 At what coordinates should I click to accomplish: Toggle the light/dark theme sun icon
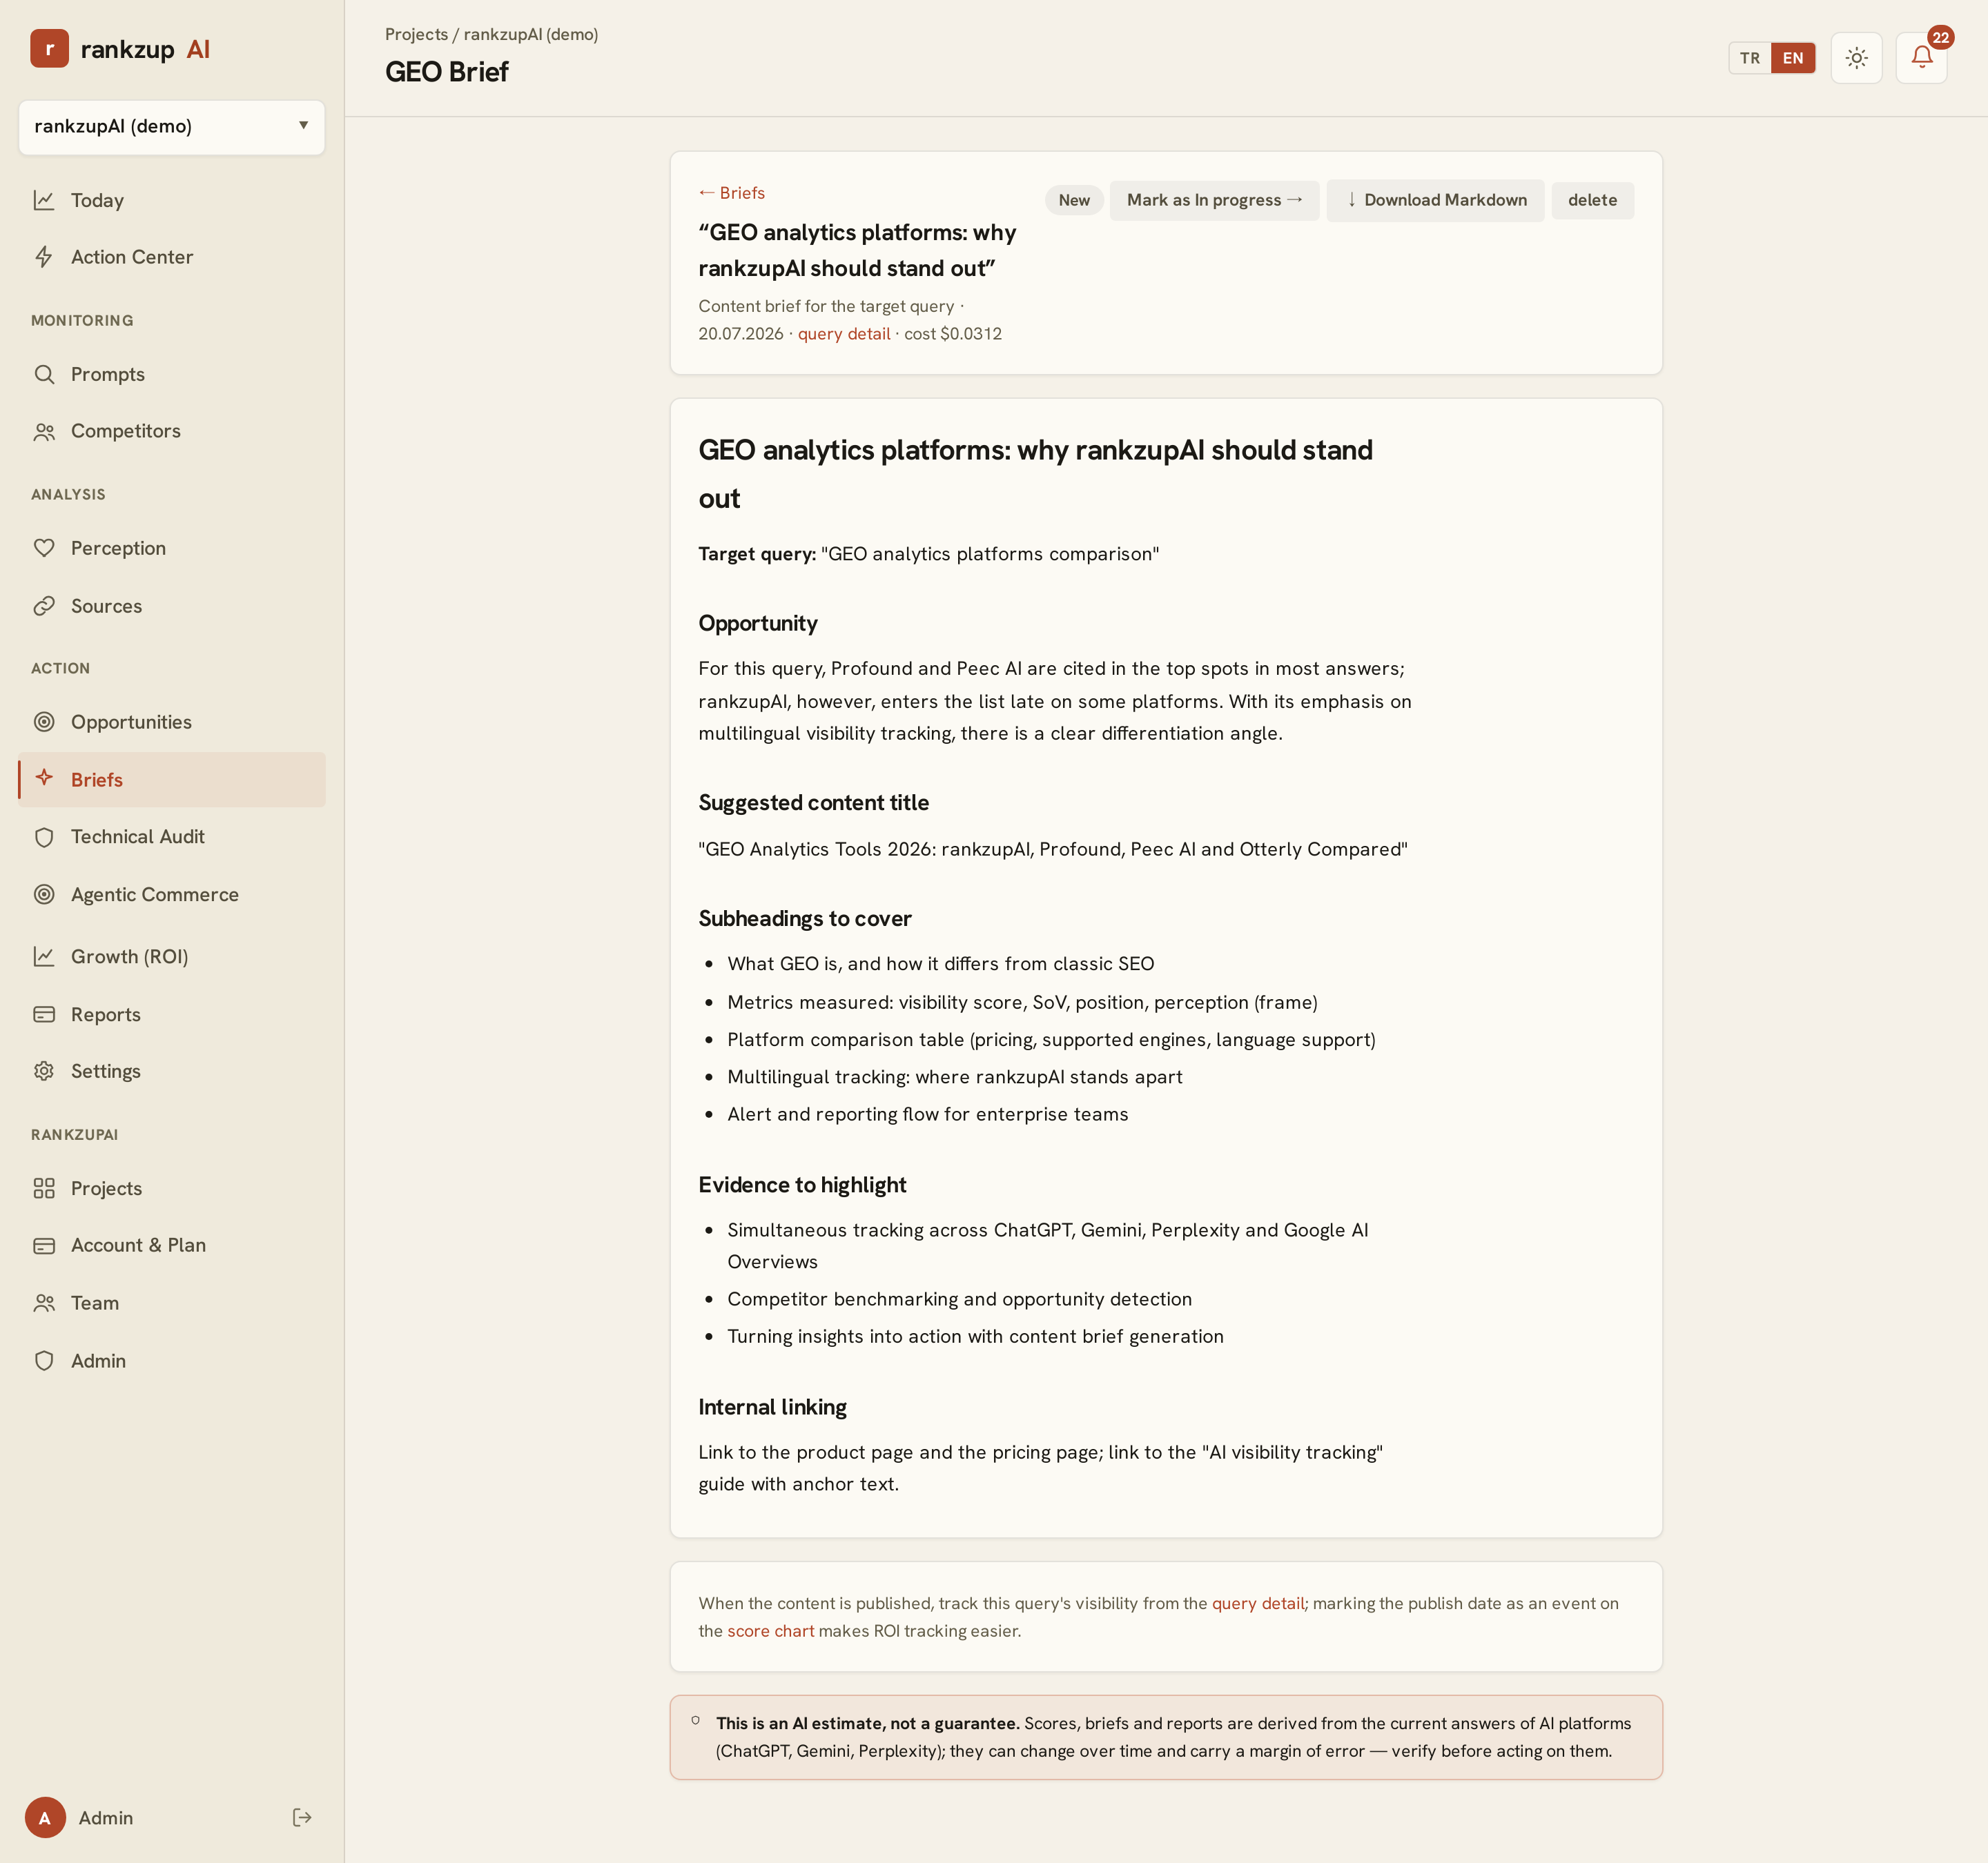tap(1856, 58)
